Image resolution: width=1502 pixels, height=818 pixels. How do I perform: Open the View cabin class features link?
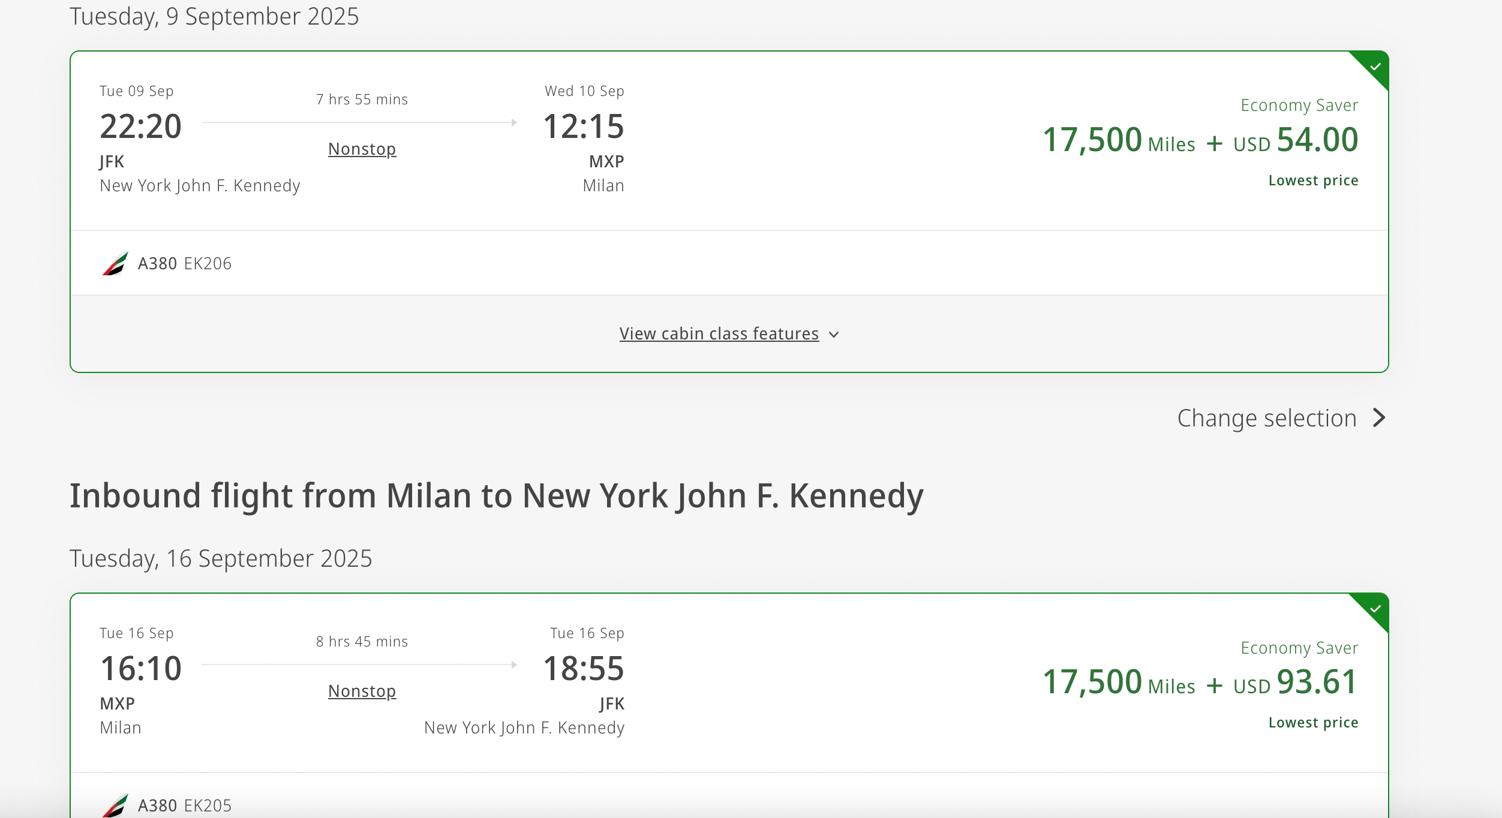[719, 333]
